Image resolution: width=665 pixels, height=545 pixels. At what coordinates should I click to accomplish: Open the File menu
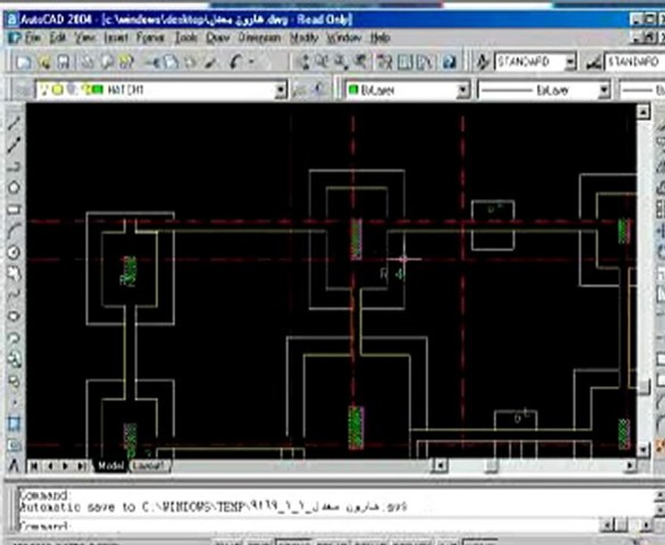pyautogui.click(x=33, y=38)
